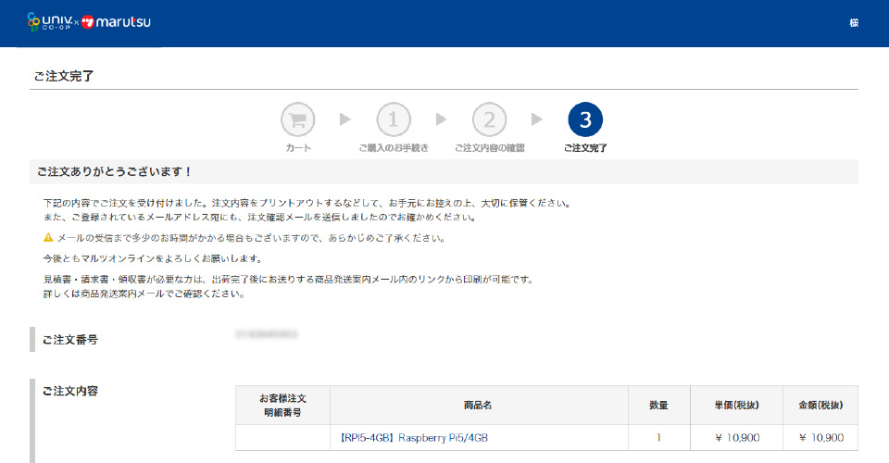
Task: Open the univ co-op marutsu logo homepage
Action: 89,22
